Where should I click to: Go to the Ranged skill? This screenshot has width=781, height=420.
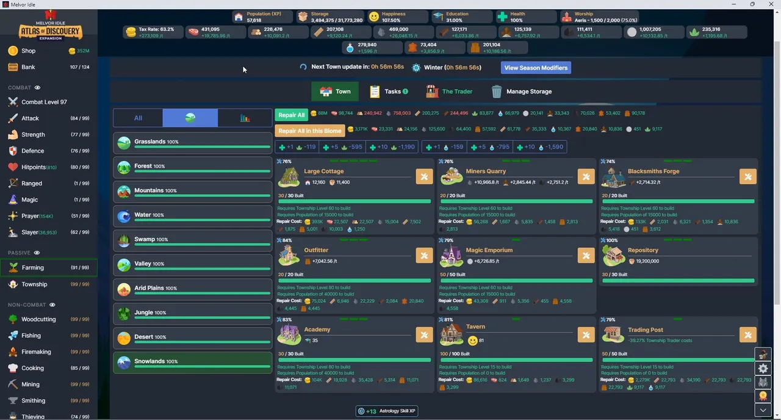click(48, 183)
